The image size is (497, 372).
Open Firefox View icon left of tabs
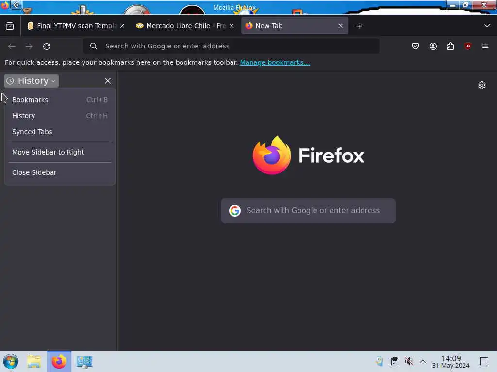tap(10, 26)
